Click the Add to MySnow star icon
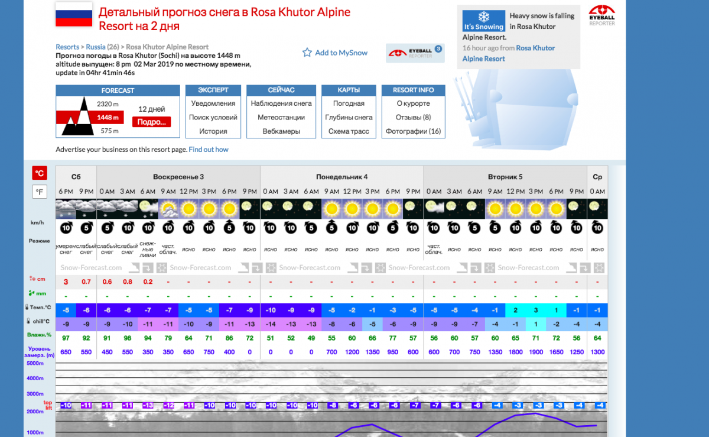 pos(307,53)
